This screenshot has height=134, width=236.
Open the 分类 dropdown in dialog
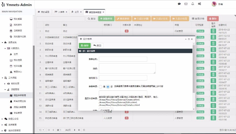(x=106, y=110)
